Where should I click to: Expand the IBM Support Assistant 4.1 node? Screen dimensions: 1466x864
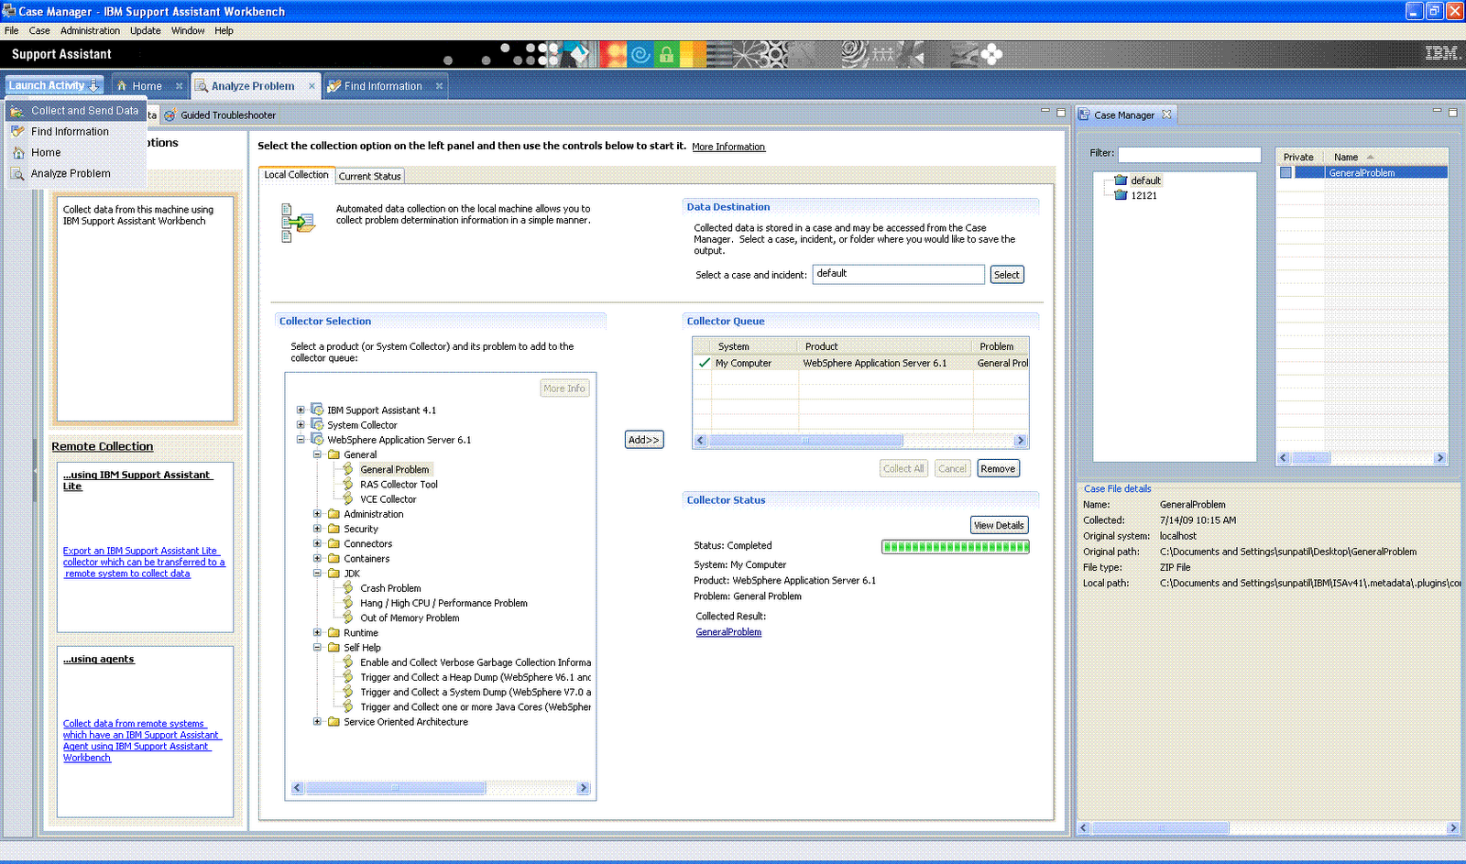click(x=300, y=410)
